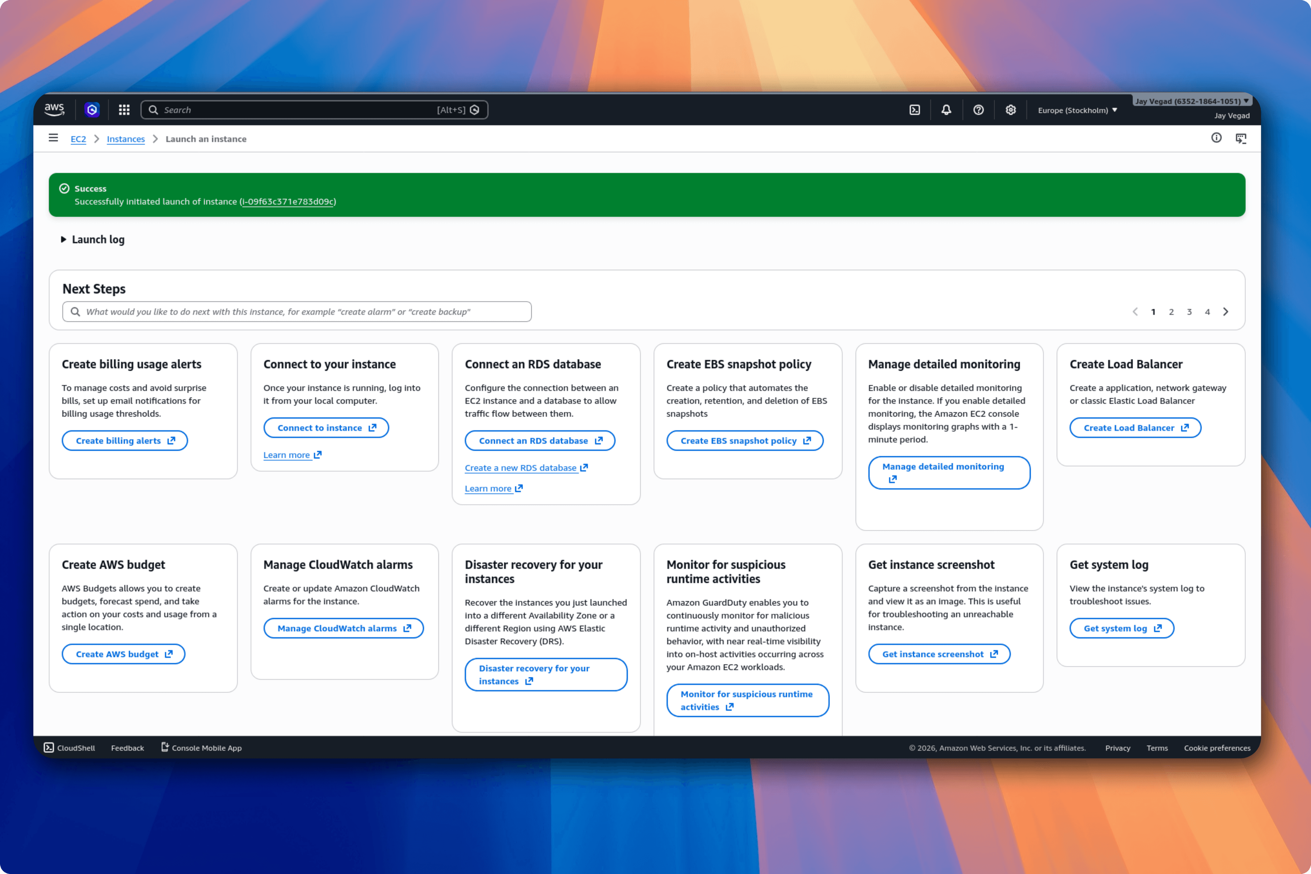
Task: Go to next page of Next Steps
Action: [x=1226, y=312]
